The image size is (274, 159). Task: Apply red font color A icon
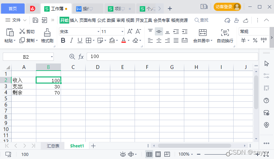pyautogui.click(x=124, y=40)
